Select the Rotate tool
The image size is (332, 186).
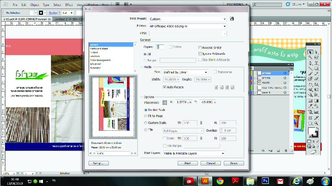(x=310, y=85)
